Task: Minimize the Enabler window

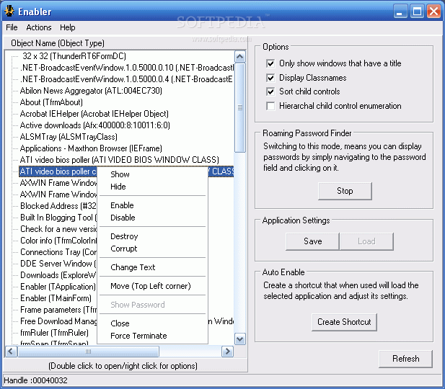Action: 400,12
